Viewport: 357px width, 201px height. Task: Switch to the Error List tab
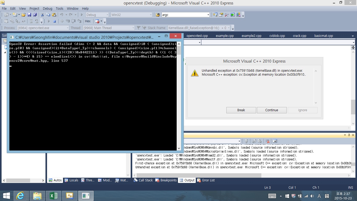(x=206, y=180)
